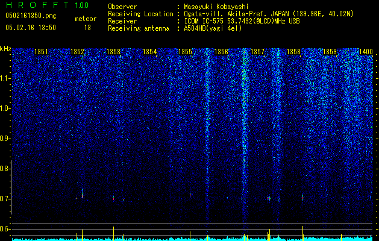Click the kHz axis unit label
Screen dimensions: 379x241
click(x=5, y=49)
